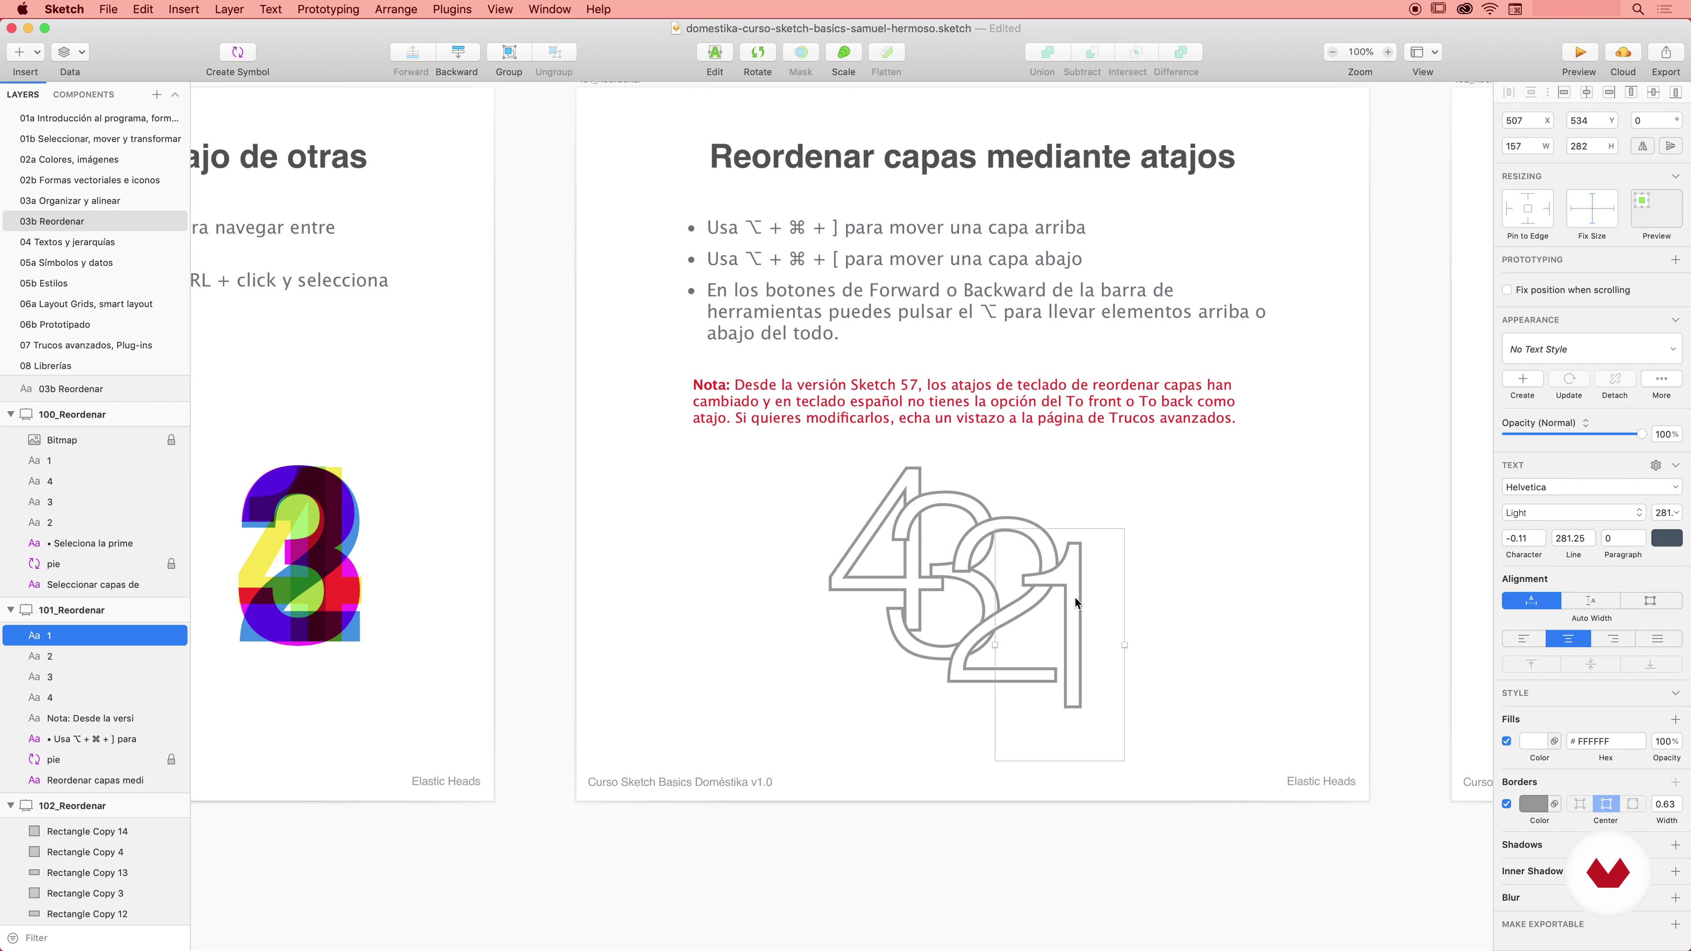Add a new page with plus icon
1691x951 pixels.
(x=156, y=95)
